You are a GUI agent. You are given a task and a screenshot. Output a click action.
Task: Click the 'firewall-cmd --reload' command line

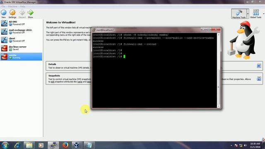point(125,44)
